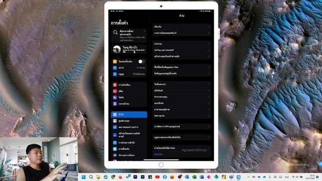This screenshot has width=322, height=181.
Task: Tap the blue Shut Down link
Action: pyautogui.click(x=158, y=154)
